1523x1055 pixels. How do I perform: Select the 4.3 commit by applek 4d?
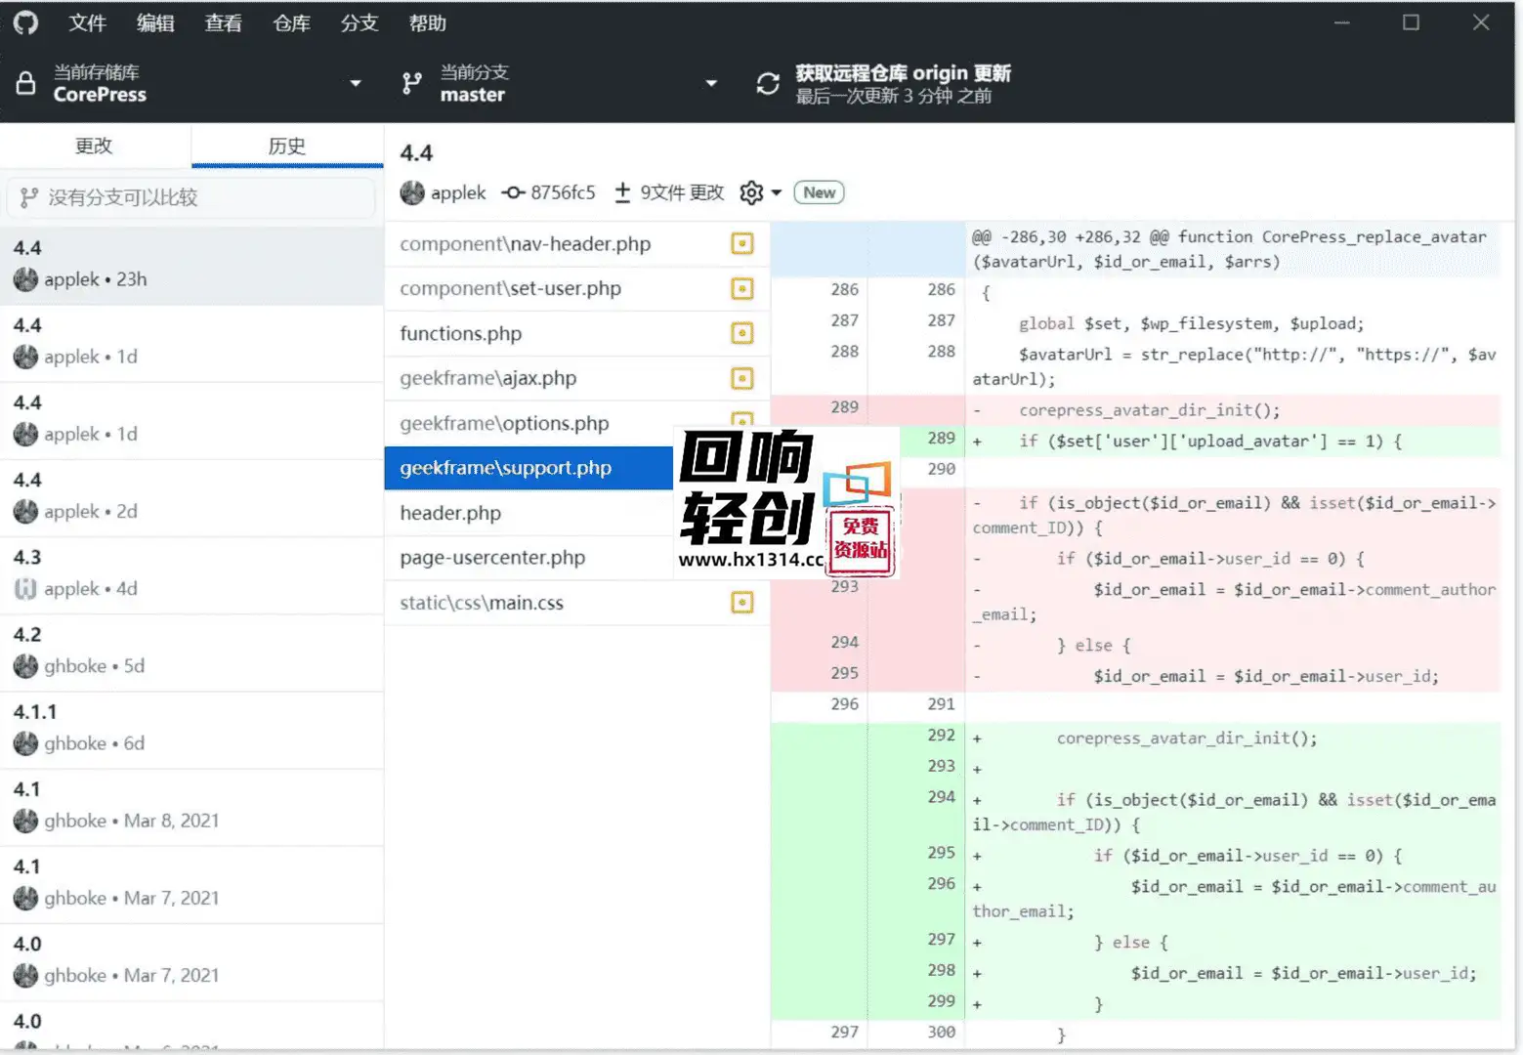tap(191, 573)
